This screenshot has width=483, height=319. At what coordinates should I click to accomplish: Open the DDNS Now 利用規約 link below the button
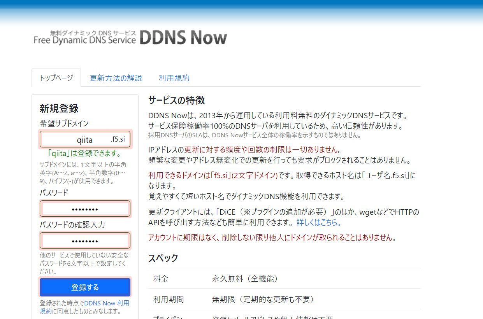(84, 307)
